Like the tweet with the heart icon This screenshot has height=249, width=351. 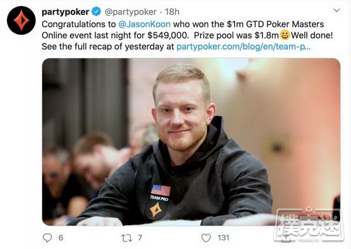pyautogui.click(x=206, y=238)
